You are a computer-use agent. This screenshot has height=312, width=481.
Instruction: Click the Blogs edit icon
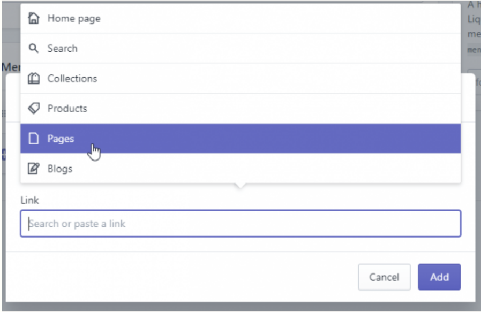(34, 169)
